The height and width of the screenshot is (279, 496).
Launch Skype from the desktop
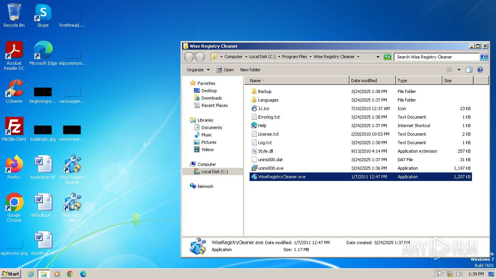(43, 15)
